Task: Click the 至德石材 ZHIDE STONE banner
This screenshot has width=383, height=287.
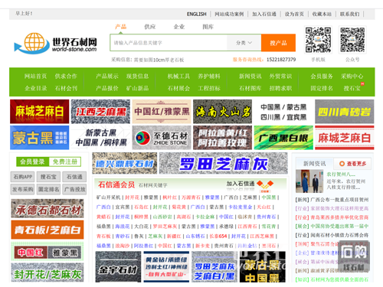Action: point(162,138)
